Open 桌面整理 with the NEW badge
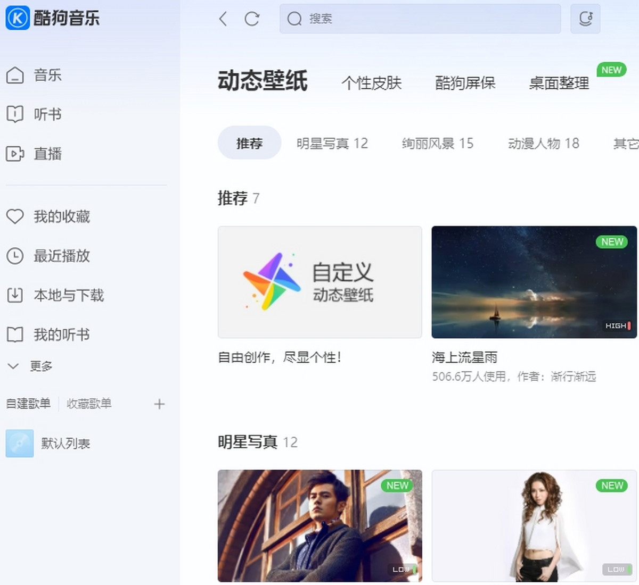 pos(558,83)
